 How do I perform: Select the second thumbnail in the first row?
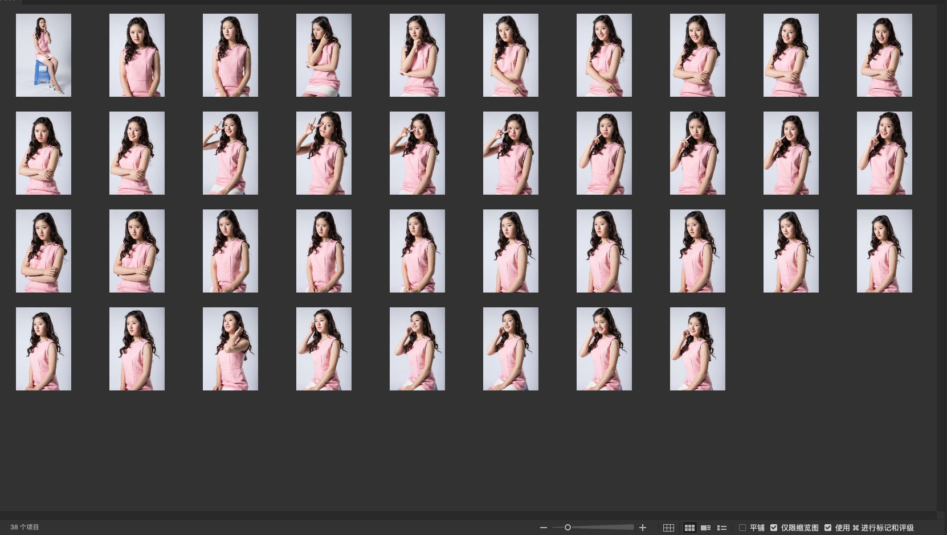point(137,55)
